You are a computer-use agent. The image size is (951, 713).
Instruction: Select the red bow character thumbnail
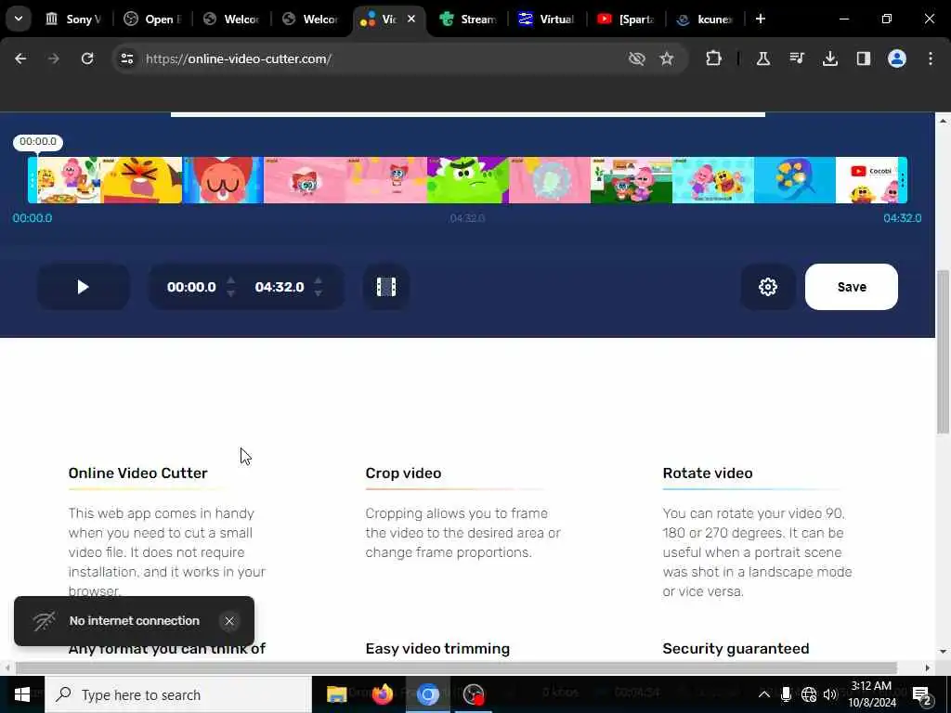tap(223, 180)
